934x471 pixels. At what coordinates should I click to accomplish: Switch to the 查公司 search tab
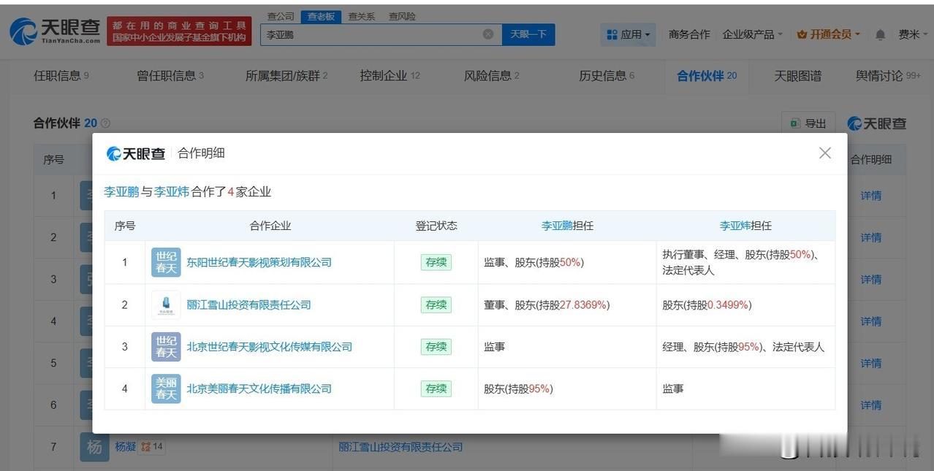point(281,16)
